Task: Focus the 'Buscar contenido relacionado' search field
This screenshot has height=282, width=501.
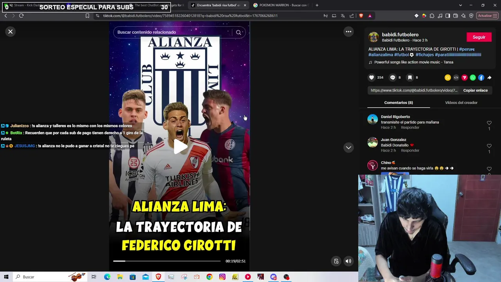Action: (x=173, y=32)
